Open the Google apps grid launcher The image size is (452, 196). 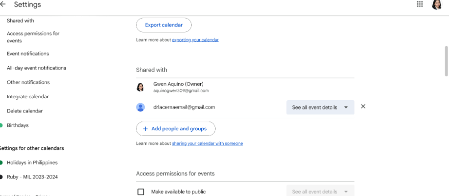point(420,4)
